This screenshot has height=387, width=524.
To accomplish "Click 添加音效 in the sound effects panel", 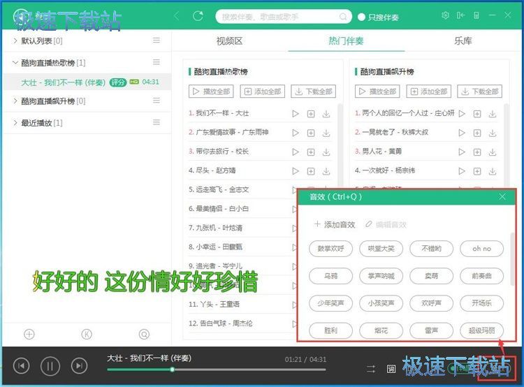I will pos(335,224).
